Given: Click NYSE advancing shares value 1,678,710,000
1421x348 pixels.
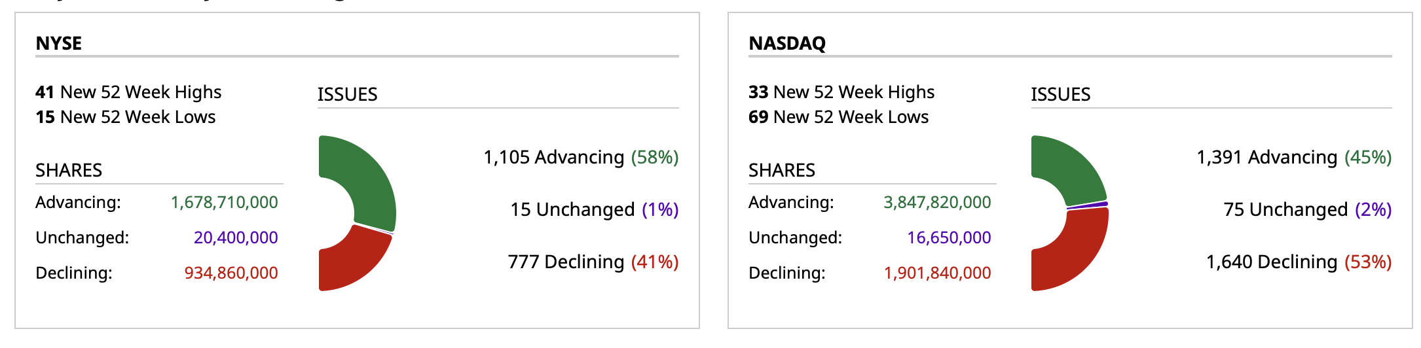Looking at the screenshot, I should [x=225, y=203].
